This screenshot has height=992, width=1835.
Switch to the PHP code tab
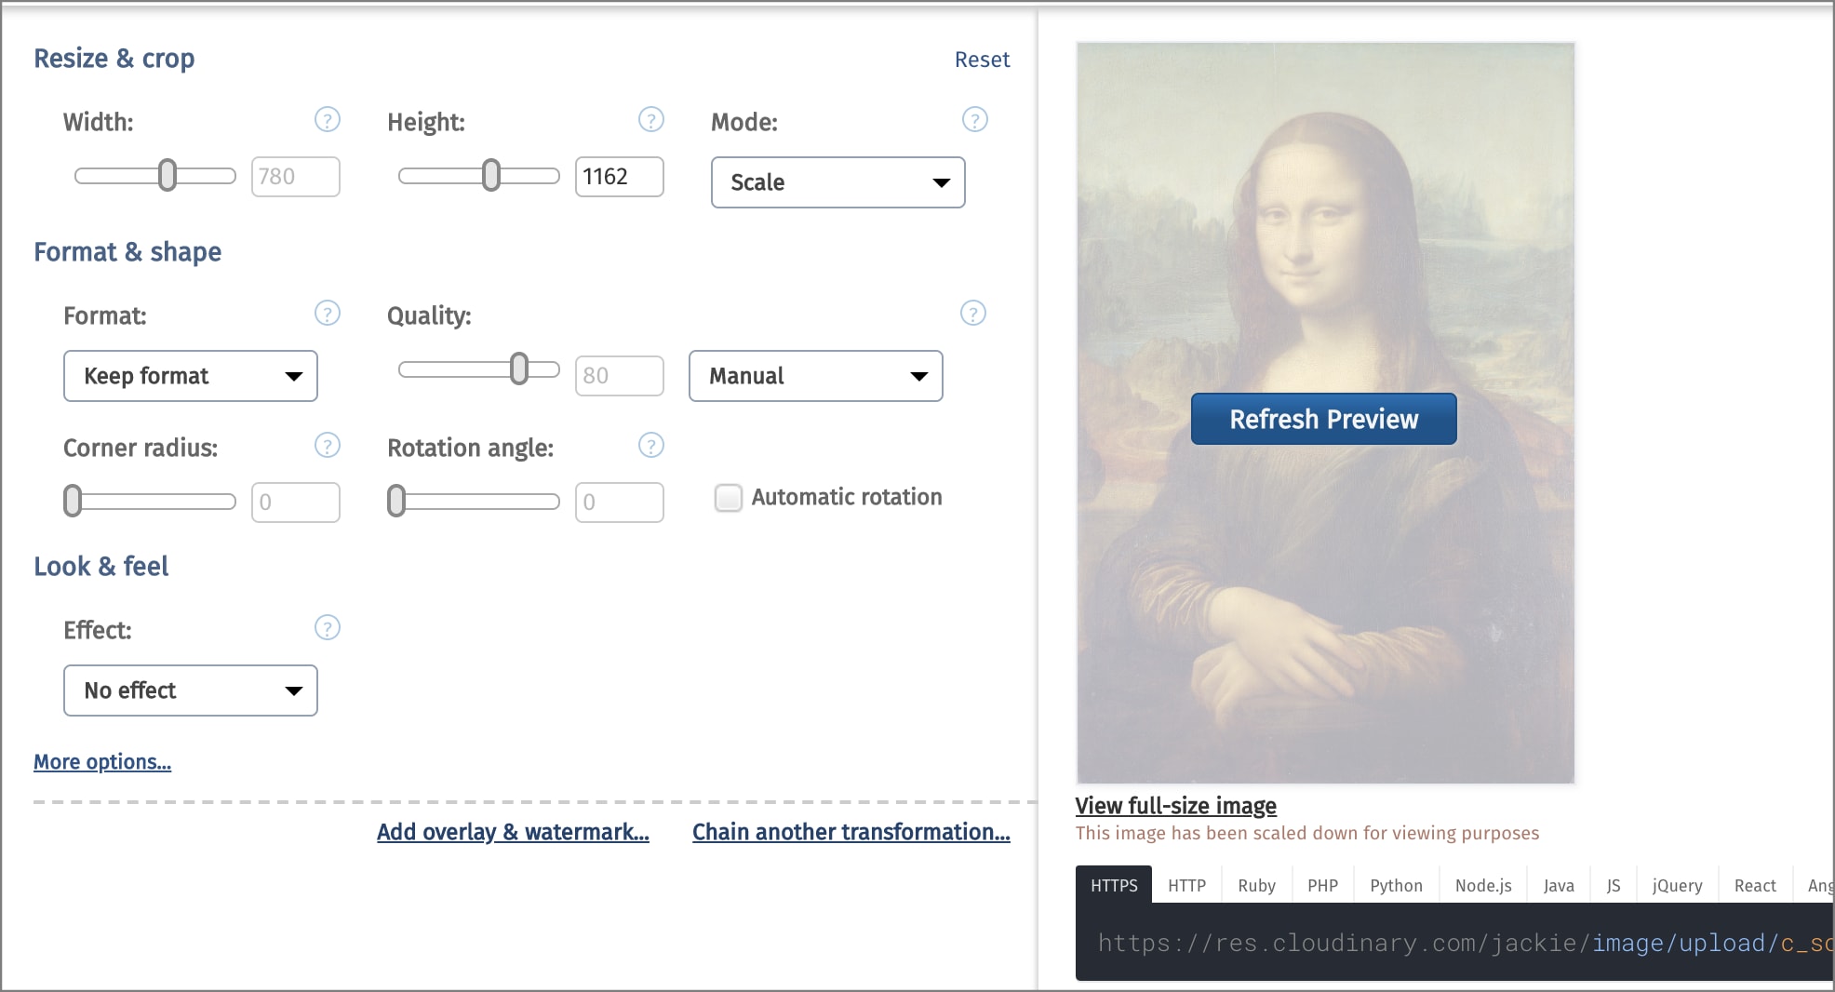[x=1322, y=885]
